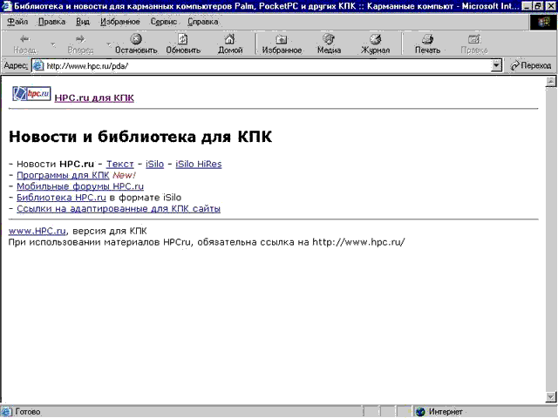Viewport: 558px width, 418px height.
Task: Click the hpc.ru logo image
Action: (x=31, y=94)
